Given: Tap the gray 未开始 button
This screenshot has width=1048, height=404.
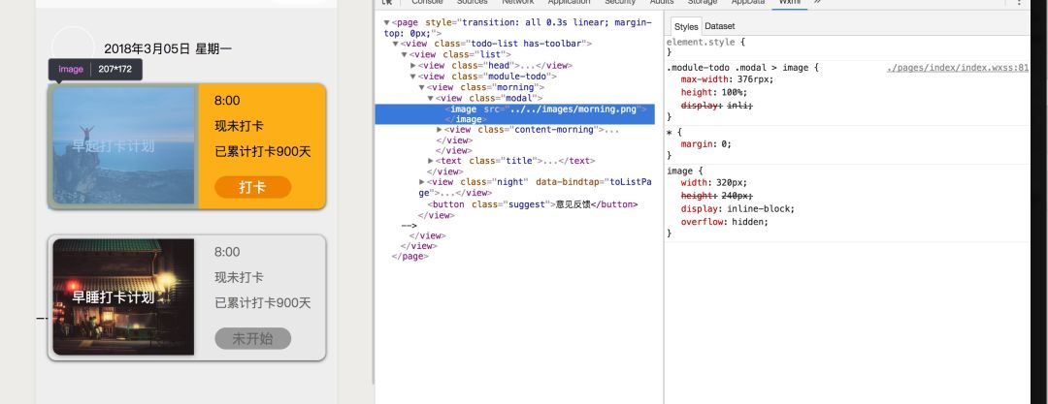Looking at the screenshot, I should pyautogui.click(x=252, y=338).
